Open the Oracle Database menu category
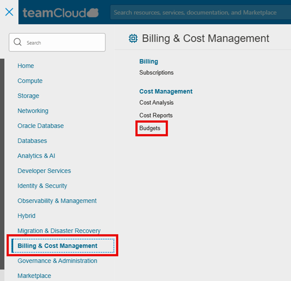This screenshot has width=291, height=281. (x=40, y=126)
